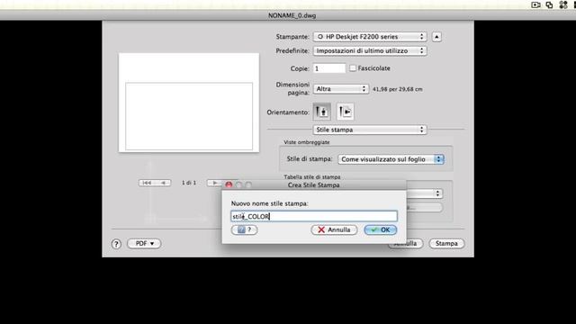Click the screen recording menu bar icon
Viewport: 576px width, 324px height.
pyautogui.click(x=535, y=4)
